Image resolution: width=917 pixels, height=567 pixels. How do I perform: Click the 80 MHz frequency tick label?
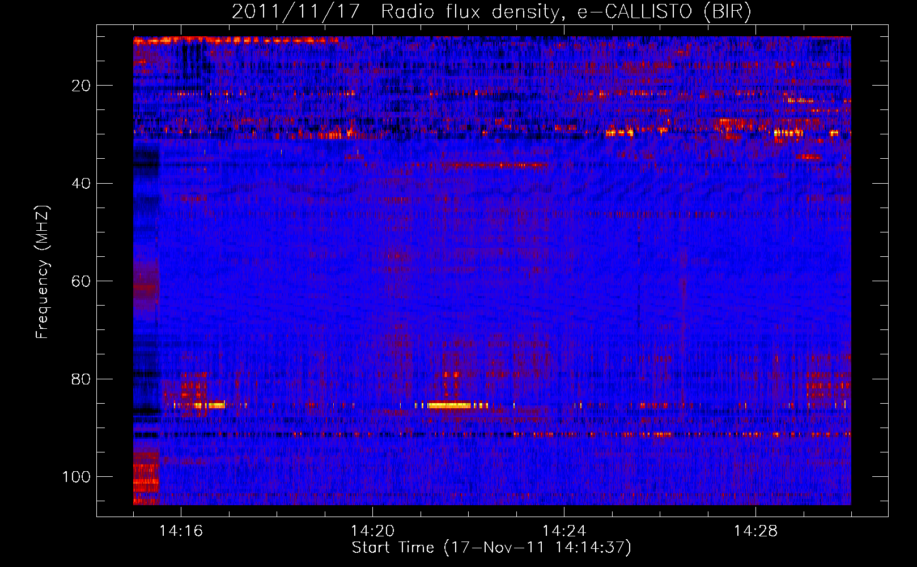tap(81, 379)
